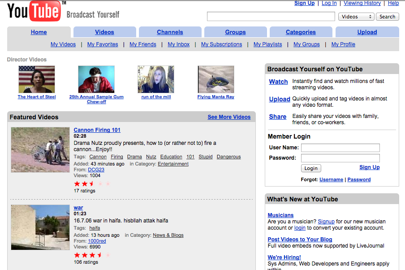Open The Heart of Steel title link

click(x=37, y=97)
